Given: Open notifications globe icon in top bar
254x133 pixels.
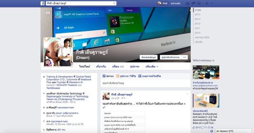Looking at the screenshot, I should pyautogui.click(x=199, y=3).
